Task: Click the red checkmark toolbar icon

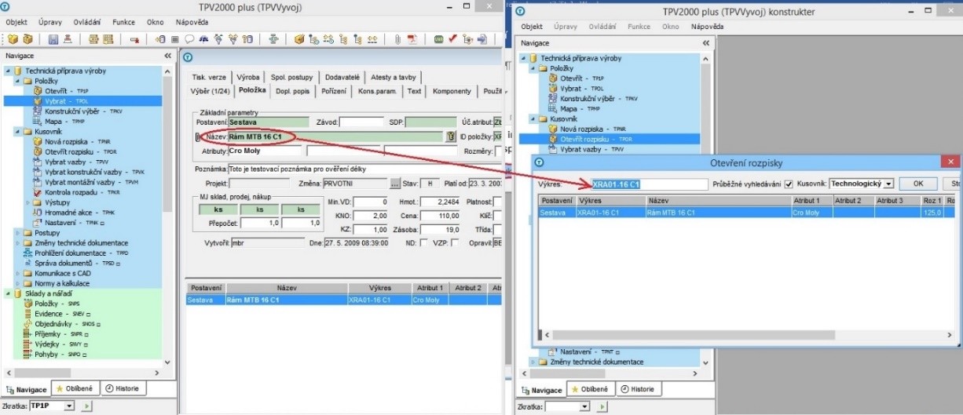Action: tap(453, 39)
